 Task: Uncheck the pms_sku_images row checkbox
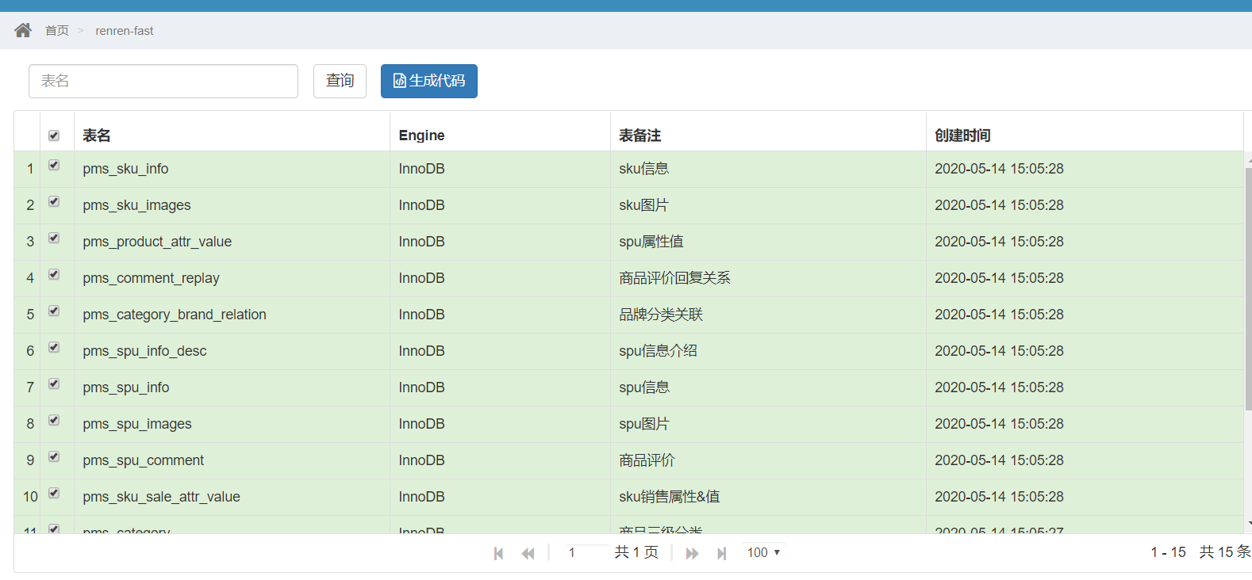coord(54,201)
